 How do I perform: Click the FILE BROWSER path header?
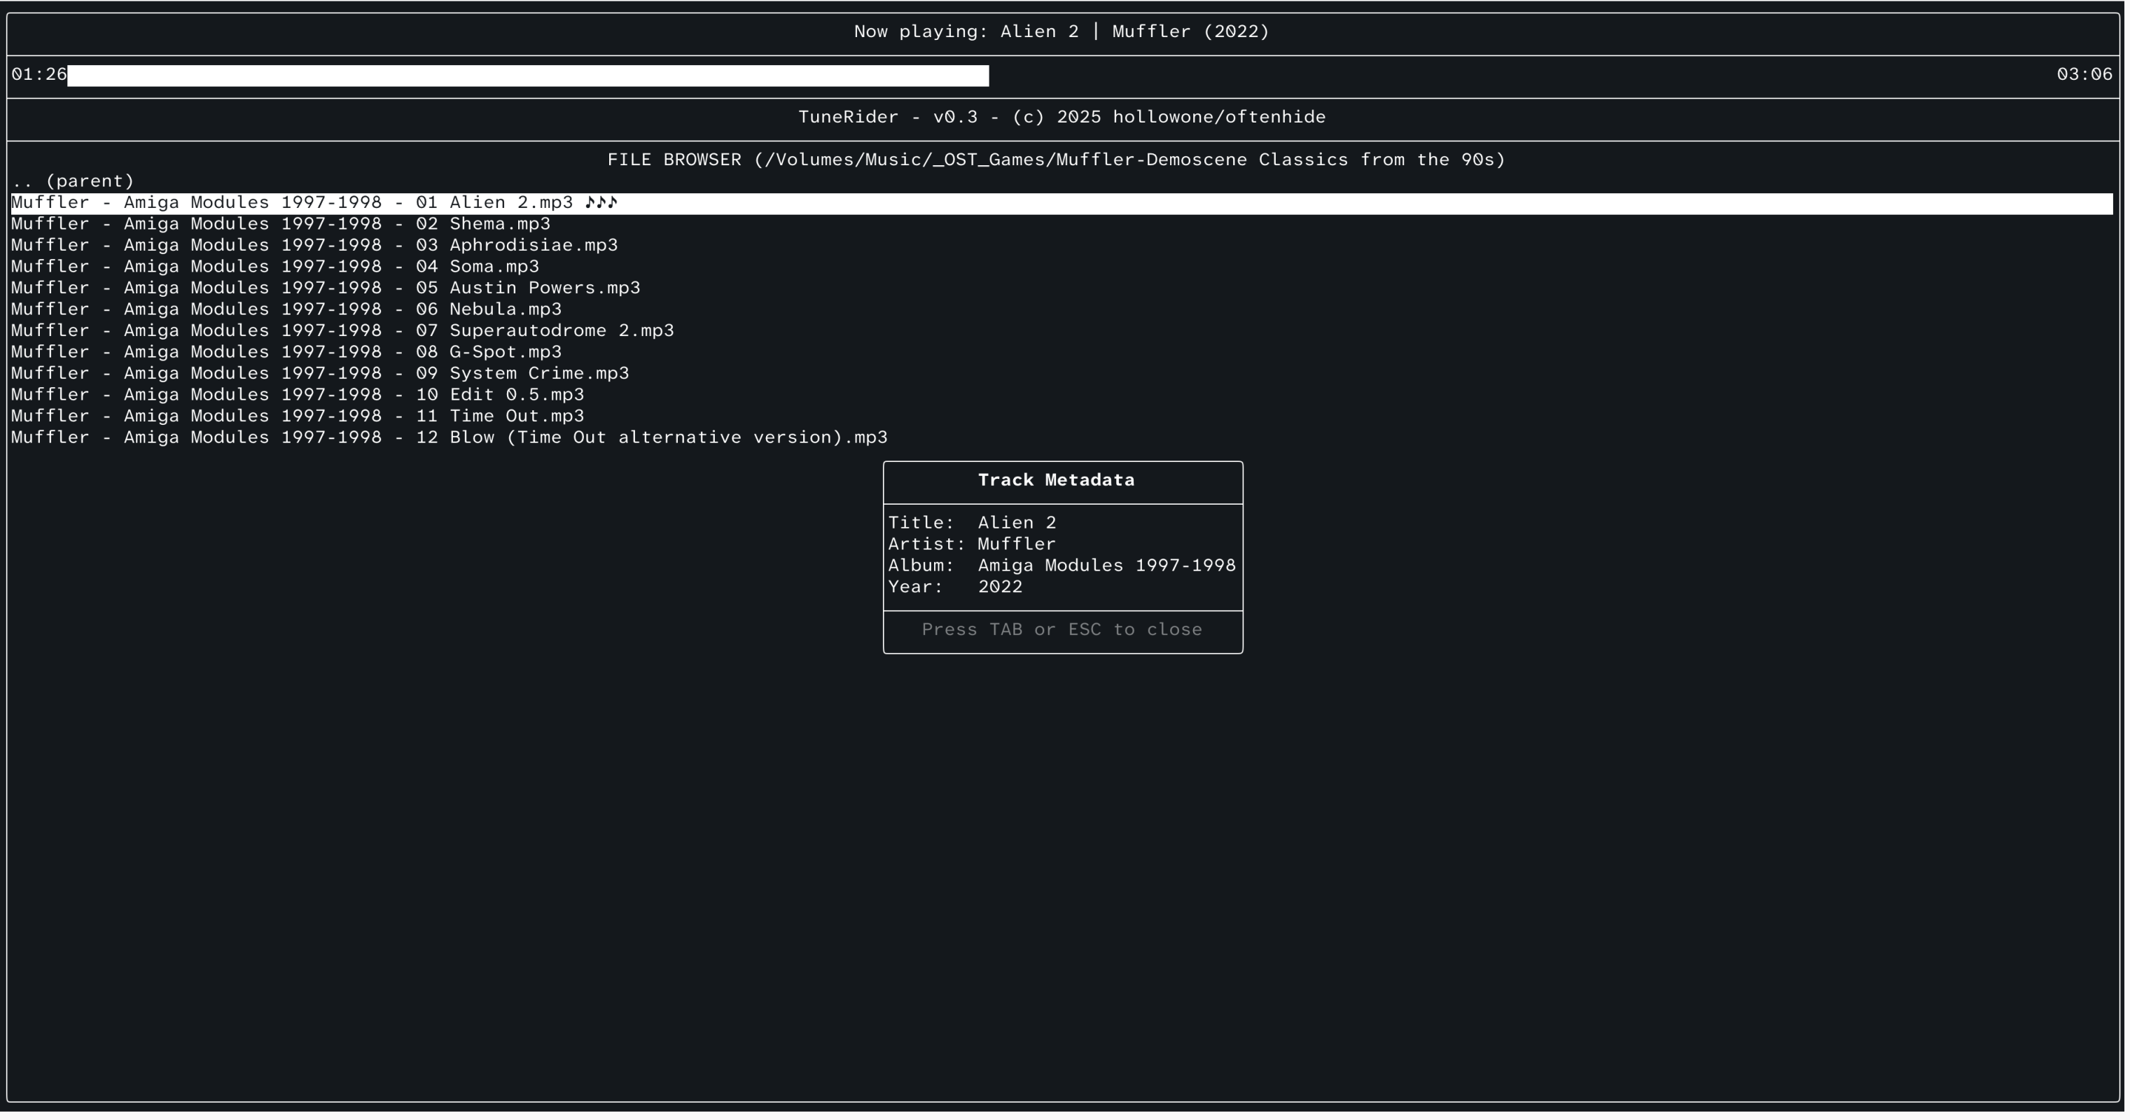click(x=1056, y=160)
